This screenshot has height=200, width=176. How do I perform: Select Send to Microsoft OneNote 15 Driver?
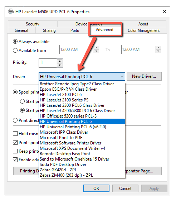[x=82, y=159]
